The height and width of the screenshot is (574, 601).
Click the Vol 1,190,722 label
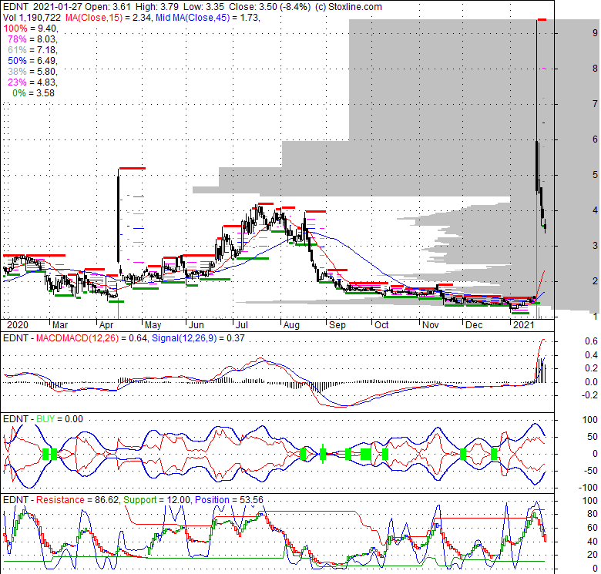click(32, 18)
